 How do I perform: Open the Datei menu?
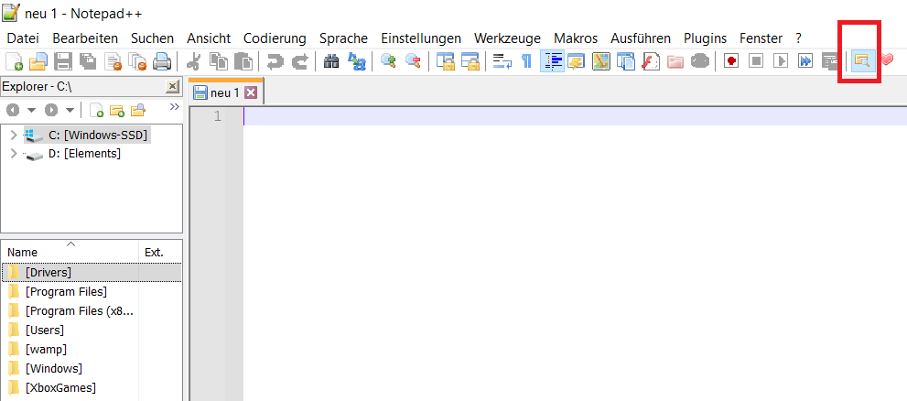click(x=23, y=38)
